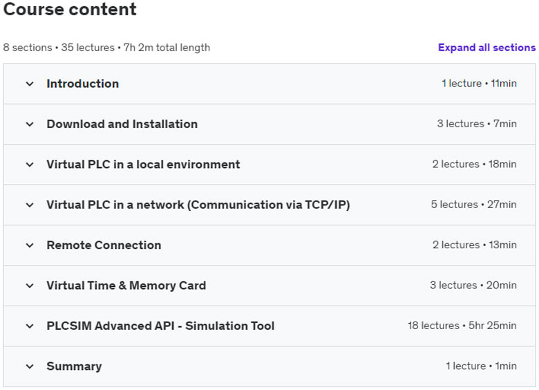The image size is (539, 390).
Task: Expand Virtual PLC in a local environment title
Action: click(143, 165)
